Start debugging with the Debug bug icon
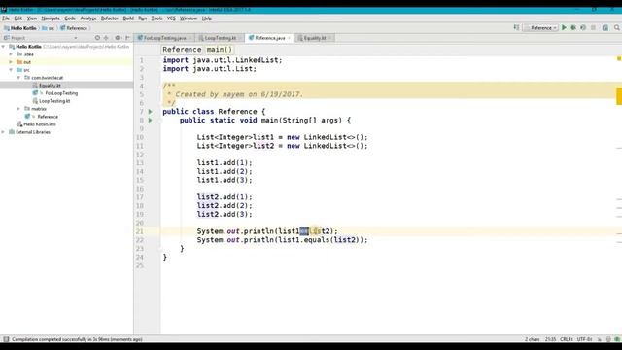 point(573,28)
